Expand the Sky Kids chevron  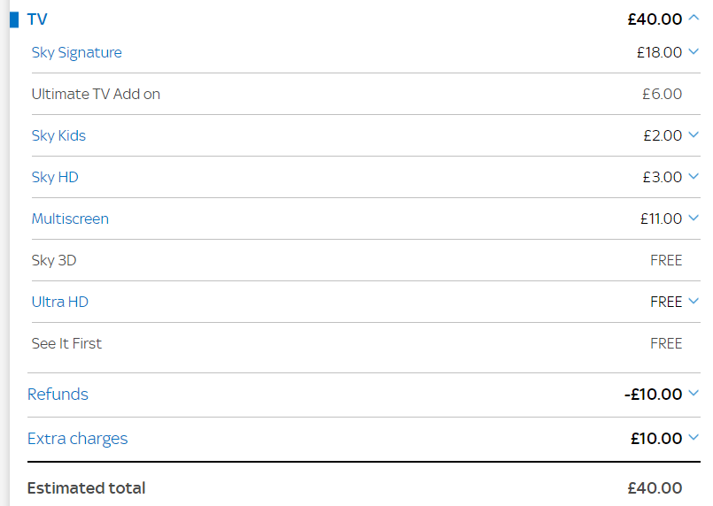click(694, 134)
